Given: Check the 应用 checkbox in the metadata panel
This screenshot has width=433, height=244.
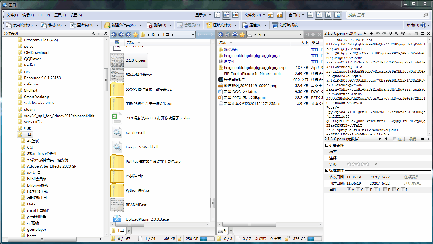Looking at the screenshot, I should [x=395, y=139].
